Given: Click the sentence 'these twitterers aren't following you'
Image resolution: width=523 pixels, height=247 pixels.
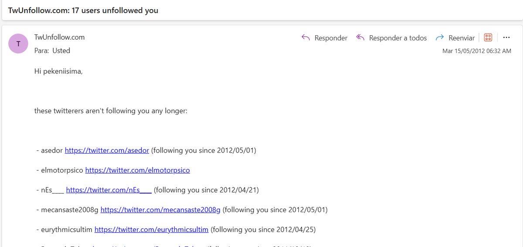Looking at the screenshot, I should (92, 111).
